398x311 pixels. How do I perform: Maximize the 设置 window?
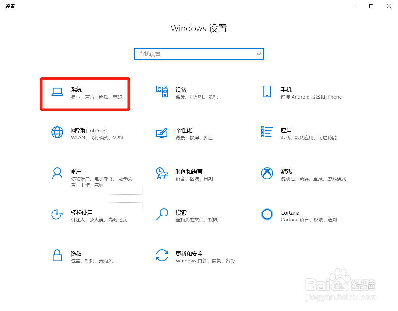point(371,6)
